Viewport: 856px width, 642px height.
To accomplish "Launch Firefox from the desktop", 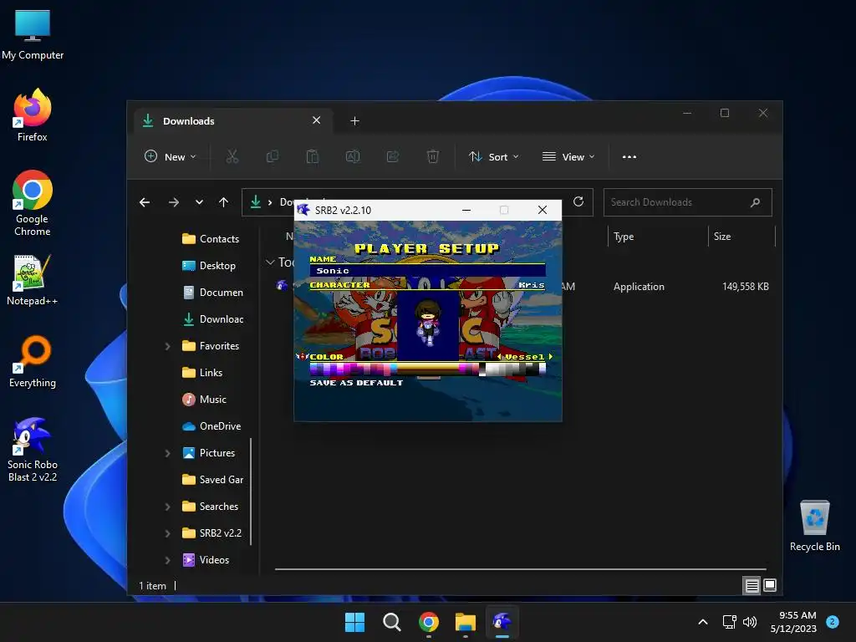I will tap(33, 115).
